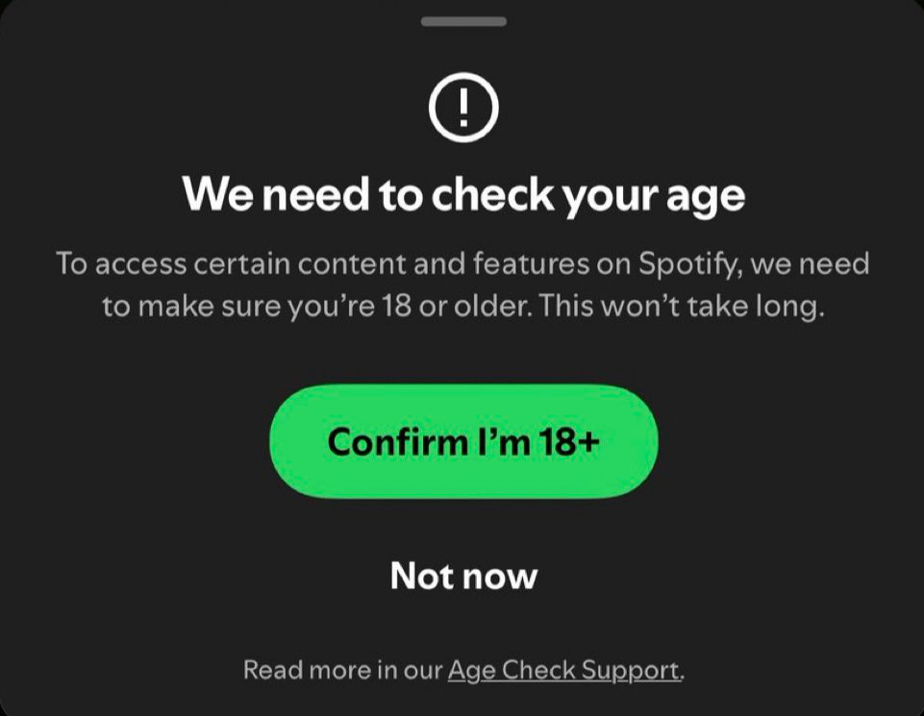Image resolution: width=924 pixels, height=716 pixels.
Task: Tap the circled warning symbol above the heading
Action: (x=463, y=108)
